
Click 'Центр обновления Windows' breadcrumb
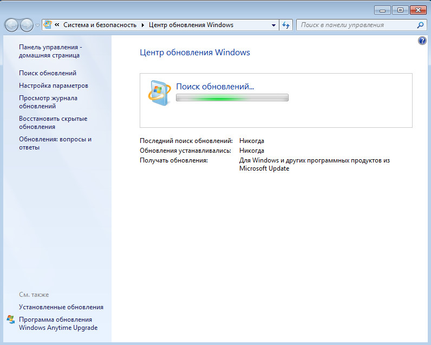191,25
